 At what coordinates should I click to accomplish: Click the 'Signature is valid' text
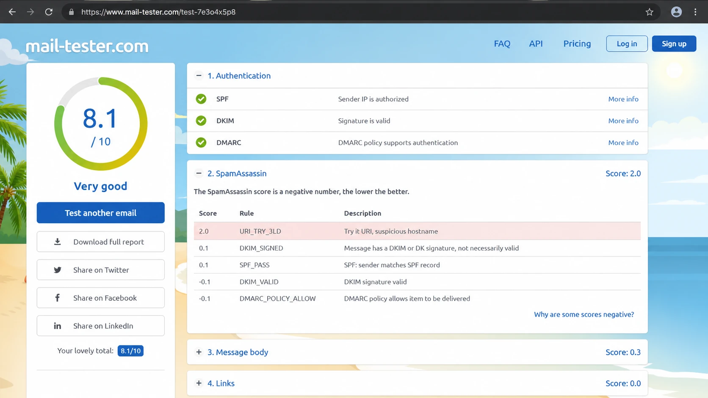pyautogui.click(x=364, y=121)
